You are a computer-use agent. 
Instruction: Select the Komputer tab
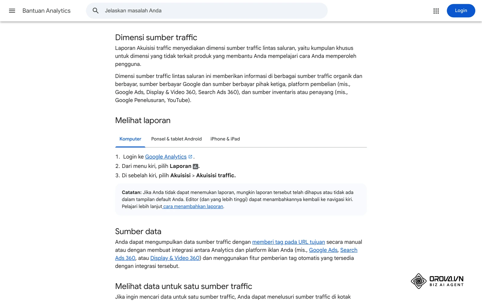coord(130,139)
